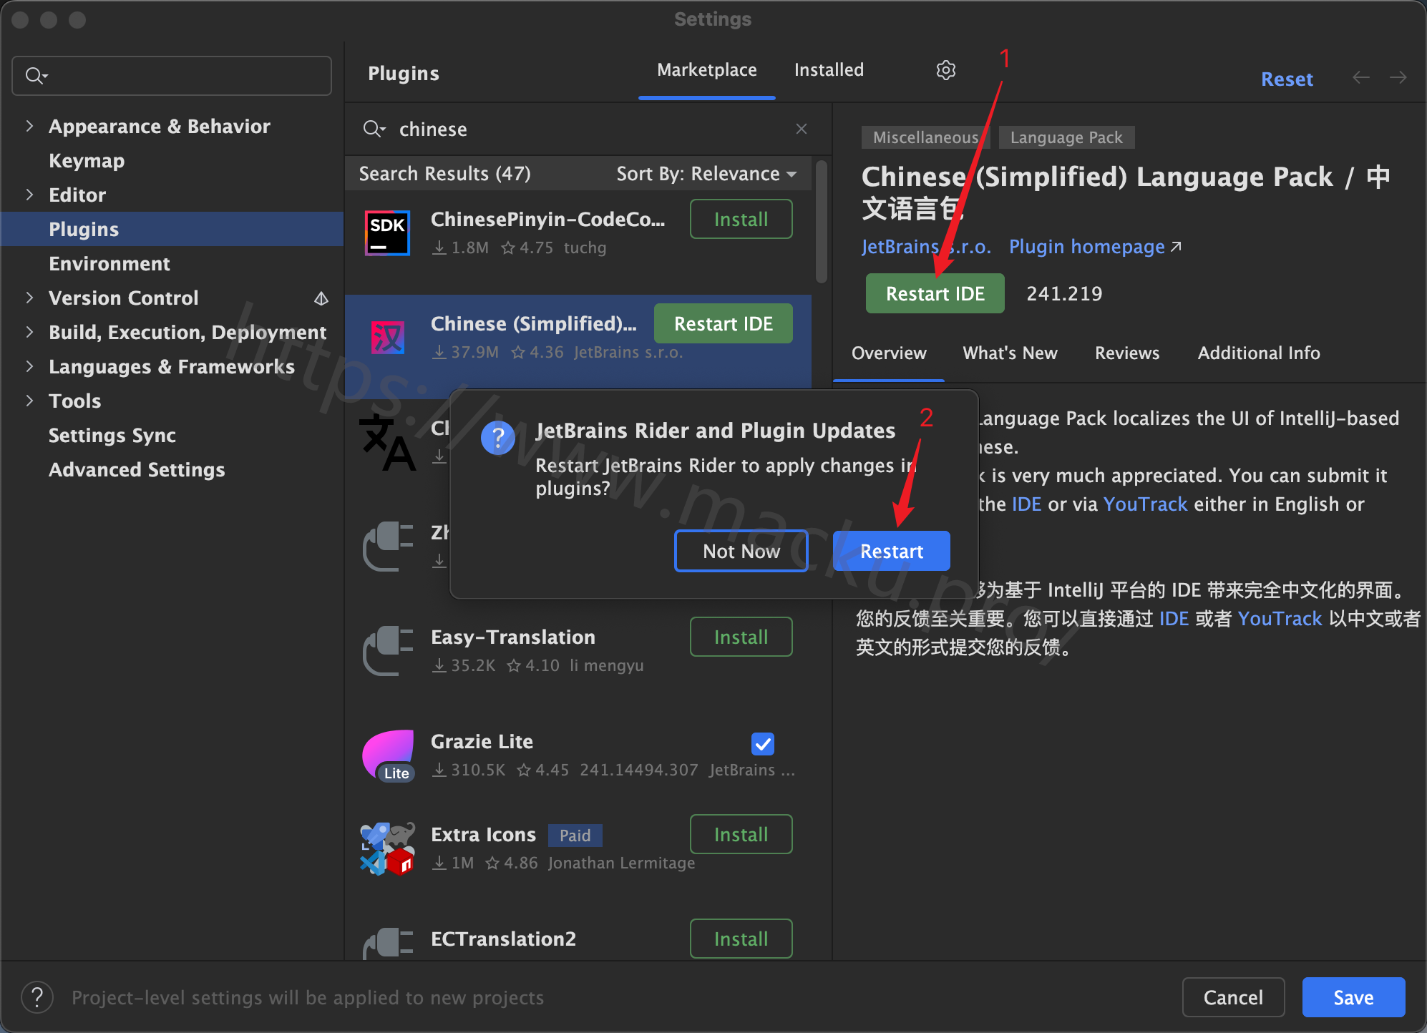Click the Miscellaneous tag
This screenshot has height=1033, width=1427.
[925, 137]
